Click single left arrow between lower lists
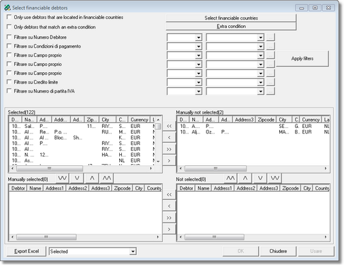This screenshot has width=344, height=266. tap(169, 206)
